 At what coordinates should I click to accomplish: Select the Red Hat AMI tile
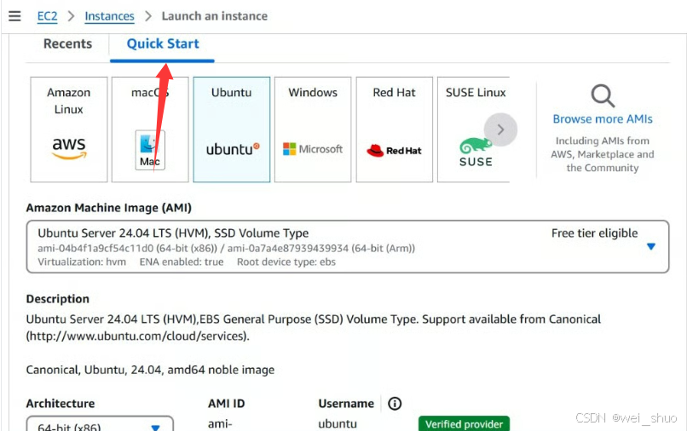[x=395, y=129]
